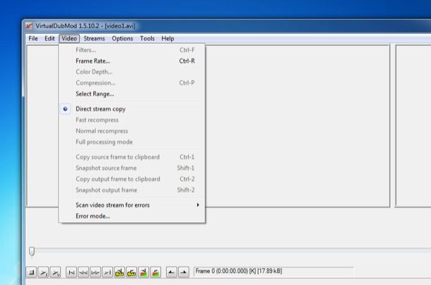Choose Select Range... from Video menu

(133, 94)
